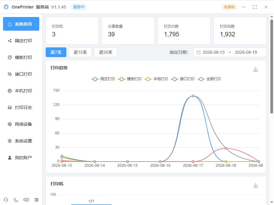Select the 近7天 range button

point(56,52)
